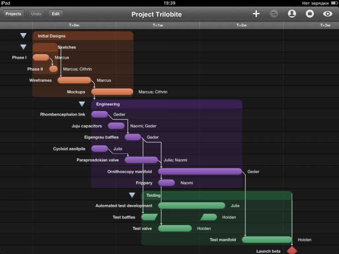Tap the 19:39 clock in status bar
The width and height of the screenshot is (339, 254).
[x=169, y=3]
